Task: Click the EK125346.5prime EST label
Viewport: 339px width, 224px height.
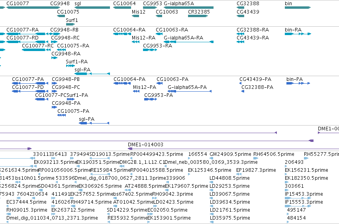Action: [210, 170]
